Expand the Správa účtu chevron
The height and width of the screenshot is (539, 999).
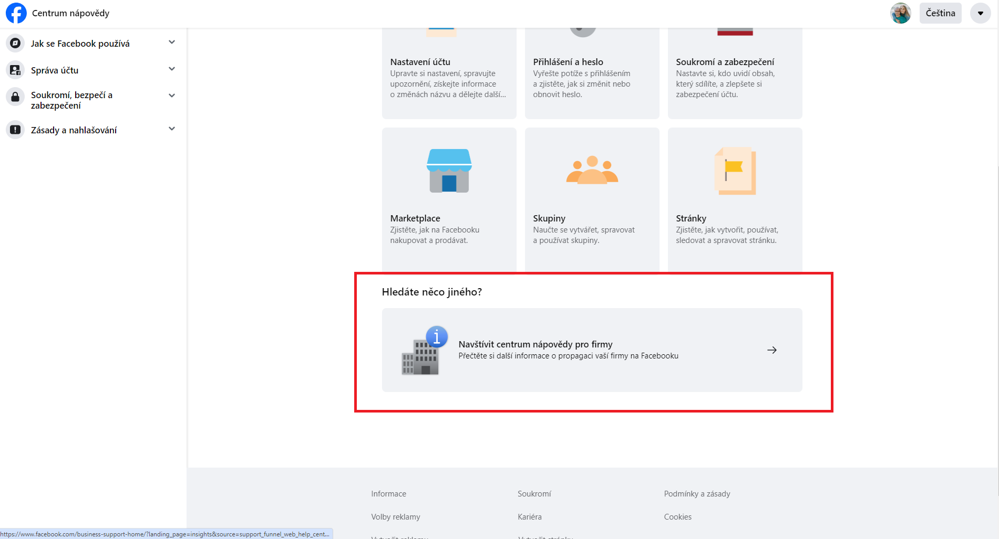point(172,69)
